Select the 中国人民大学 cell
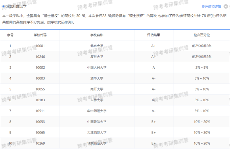The image size is (230, 149). 97,67
